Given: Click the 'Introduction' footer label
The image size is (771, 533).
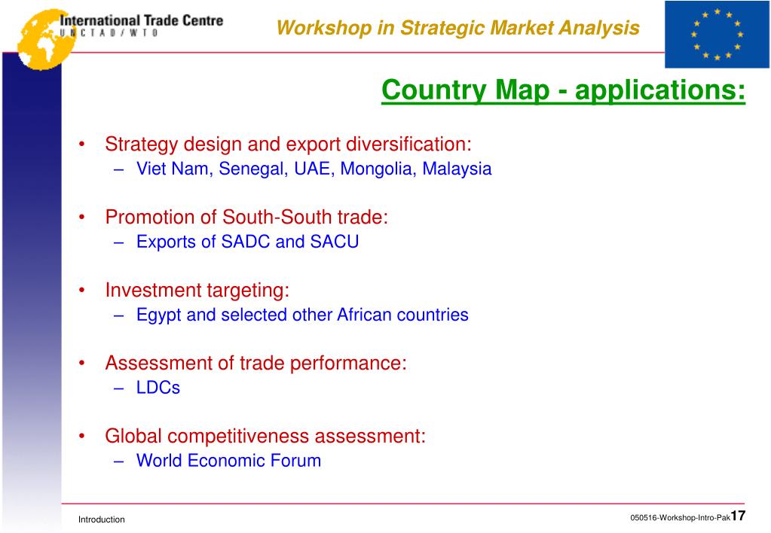Looking at the screenshot, I should (101, 519).
